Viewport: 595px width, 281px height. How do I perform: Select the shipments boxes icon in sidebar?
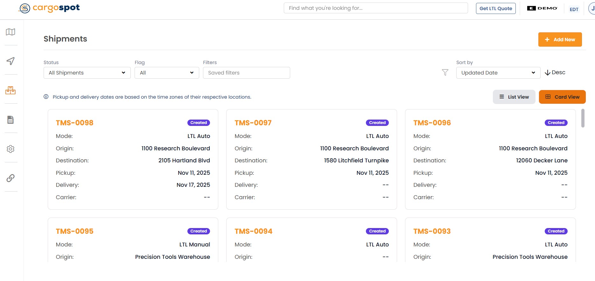point(10,90)
